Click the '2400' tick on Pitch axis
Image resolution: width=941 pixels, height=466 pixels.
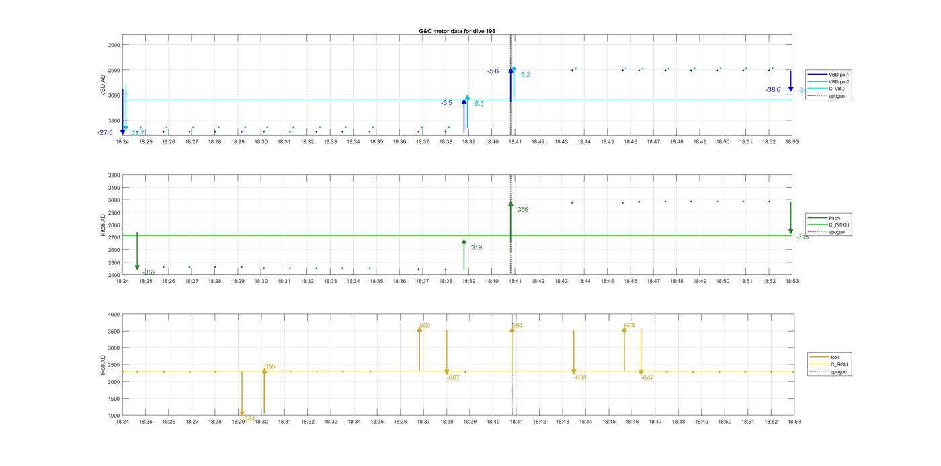coord(114,275)
